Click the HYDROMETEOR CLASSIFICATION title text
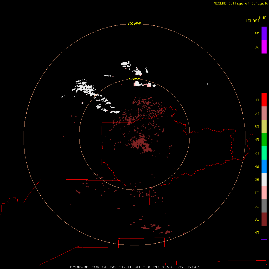 click(105, 267)
